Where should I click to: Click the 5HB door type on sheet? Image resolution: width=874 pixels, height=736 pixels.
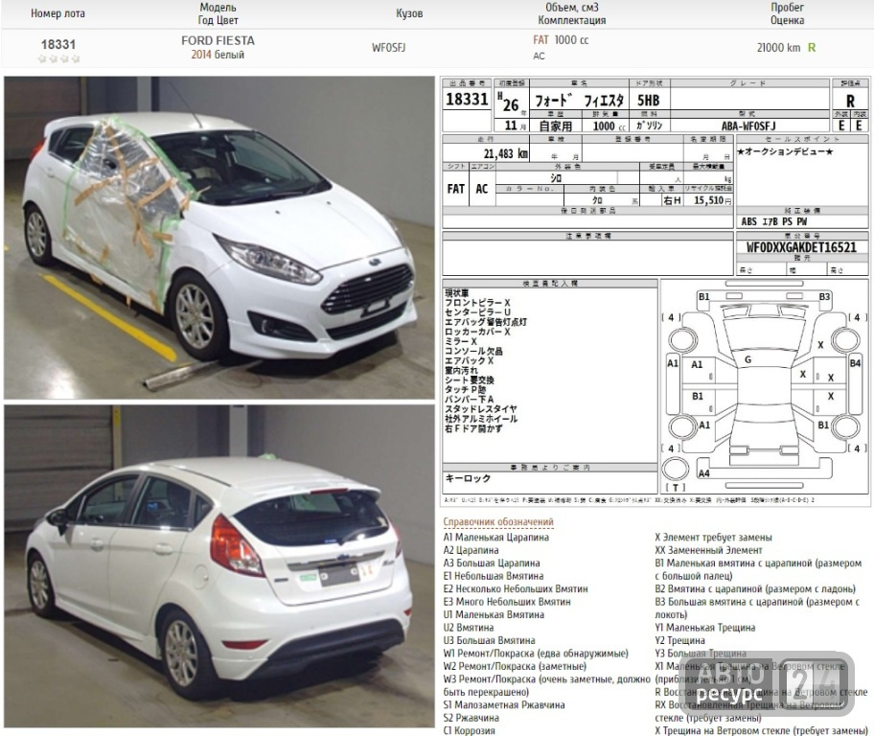pos(648,101)
